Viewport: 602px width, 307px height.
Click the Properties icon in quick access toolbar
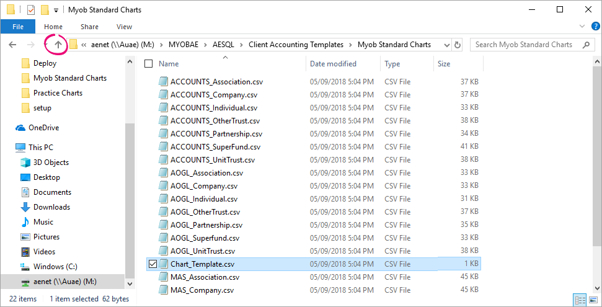click(31, 10)
